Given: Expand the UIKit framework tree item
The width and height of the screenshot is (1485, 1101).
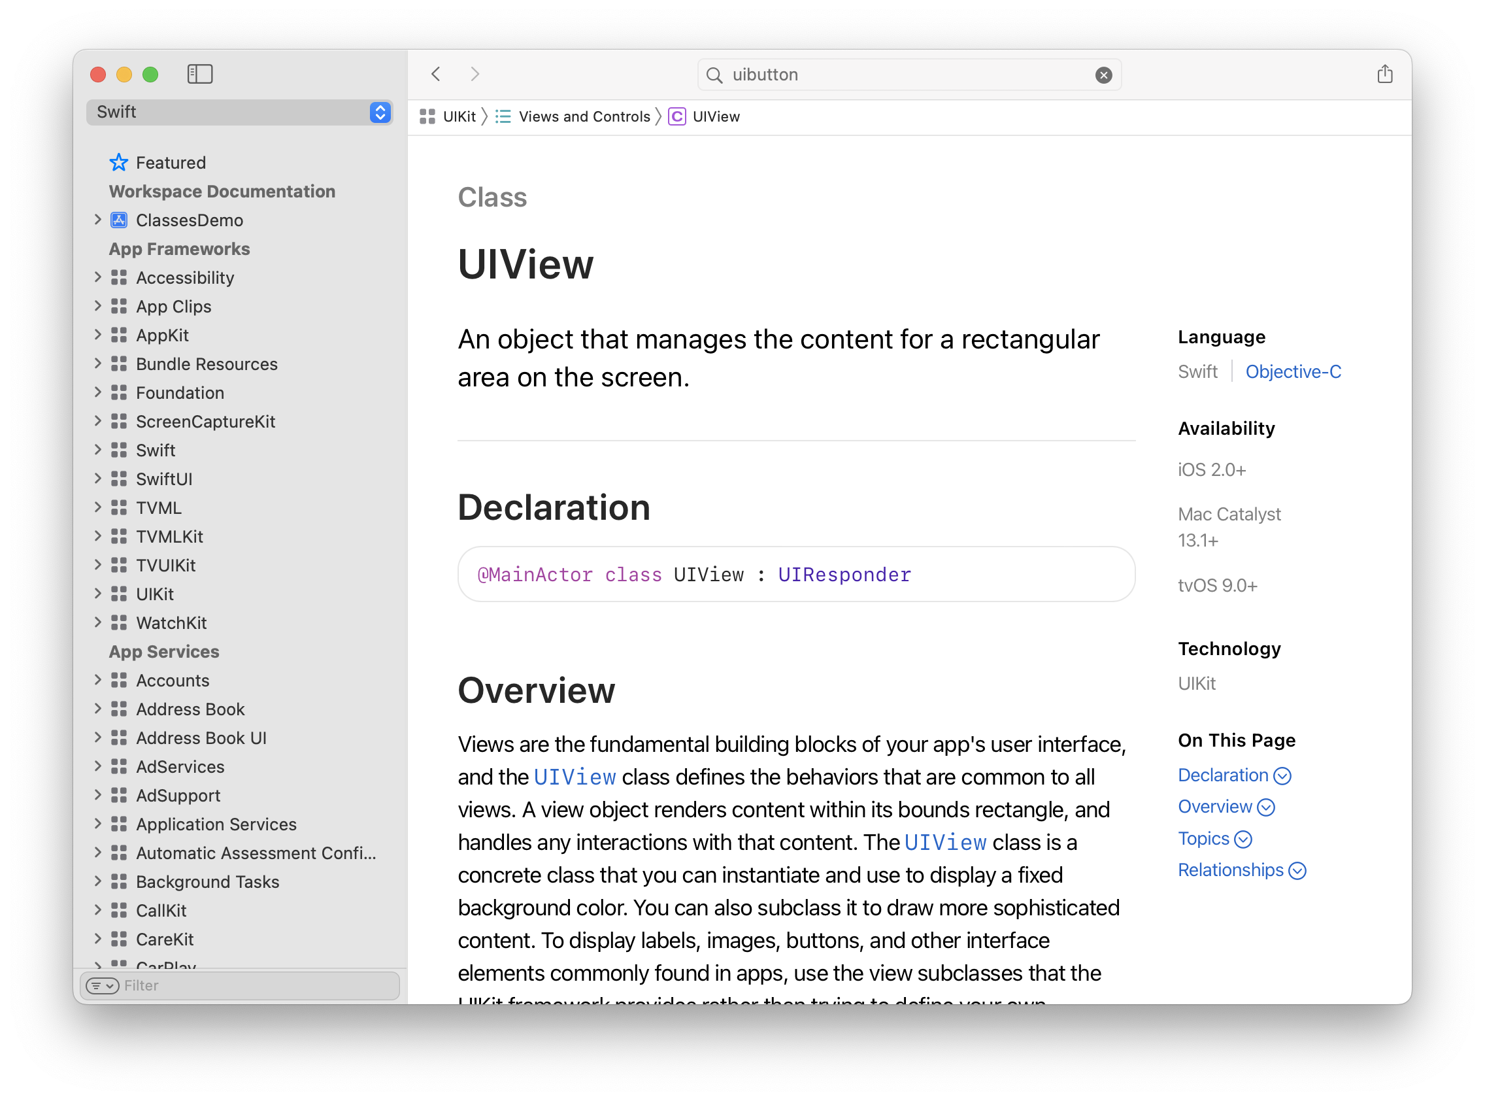Looking at the screenshot, I should 98,594.
